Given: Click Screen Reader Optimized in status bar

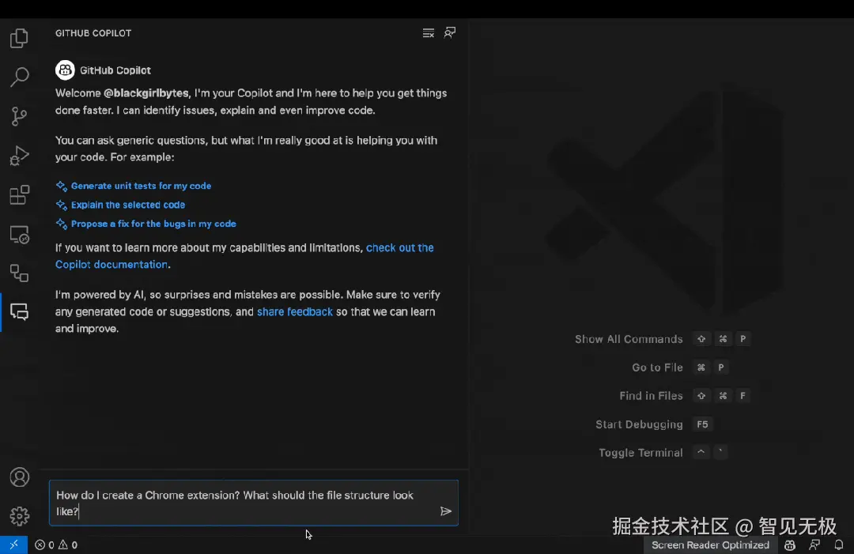Looking at the screenshot, I should [x=710, y=545].
